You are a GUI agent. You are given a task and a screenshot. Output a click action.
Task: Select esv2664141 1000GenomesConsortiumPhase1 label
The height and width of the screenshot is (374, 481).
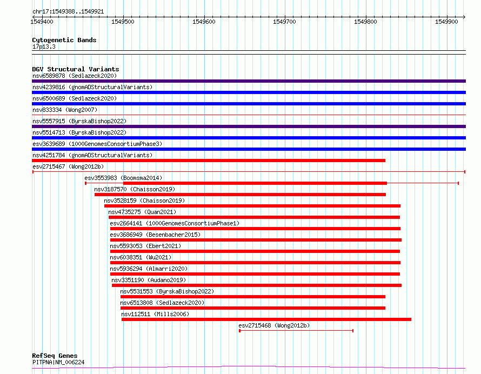pyautogui.click(x=175, y=223)
